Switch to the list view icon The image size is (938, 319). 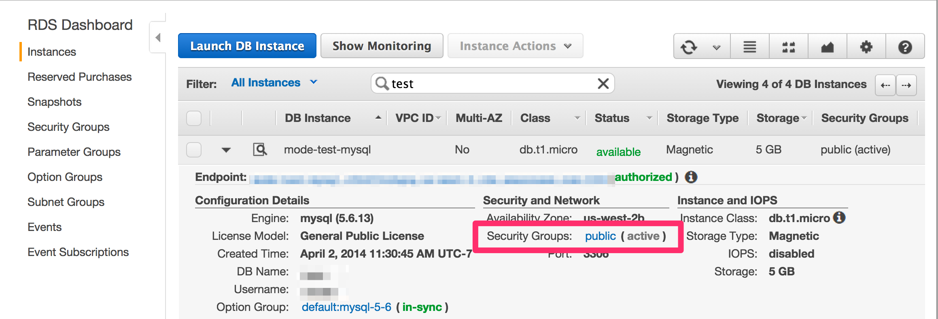click(749, 47)
